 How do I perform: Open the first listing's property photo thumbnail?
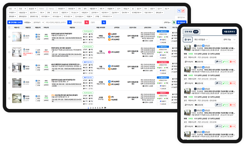(16, 37)
